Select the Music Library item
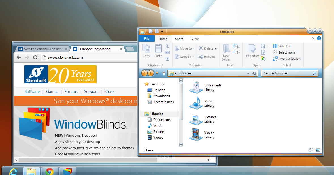This screenshot has height=175, width=334. [202, 103]
